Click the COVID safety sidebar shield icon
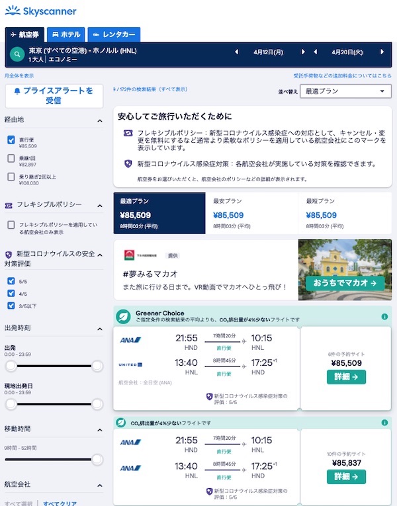The image size is (397, 506). pyautogui.click(x=9, y=255)
